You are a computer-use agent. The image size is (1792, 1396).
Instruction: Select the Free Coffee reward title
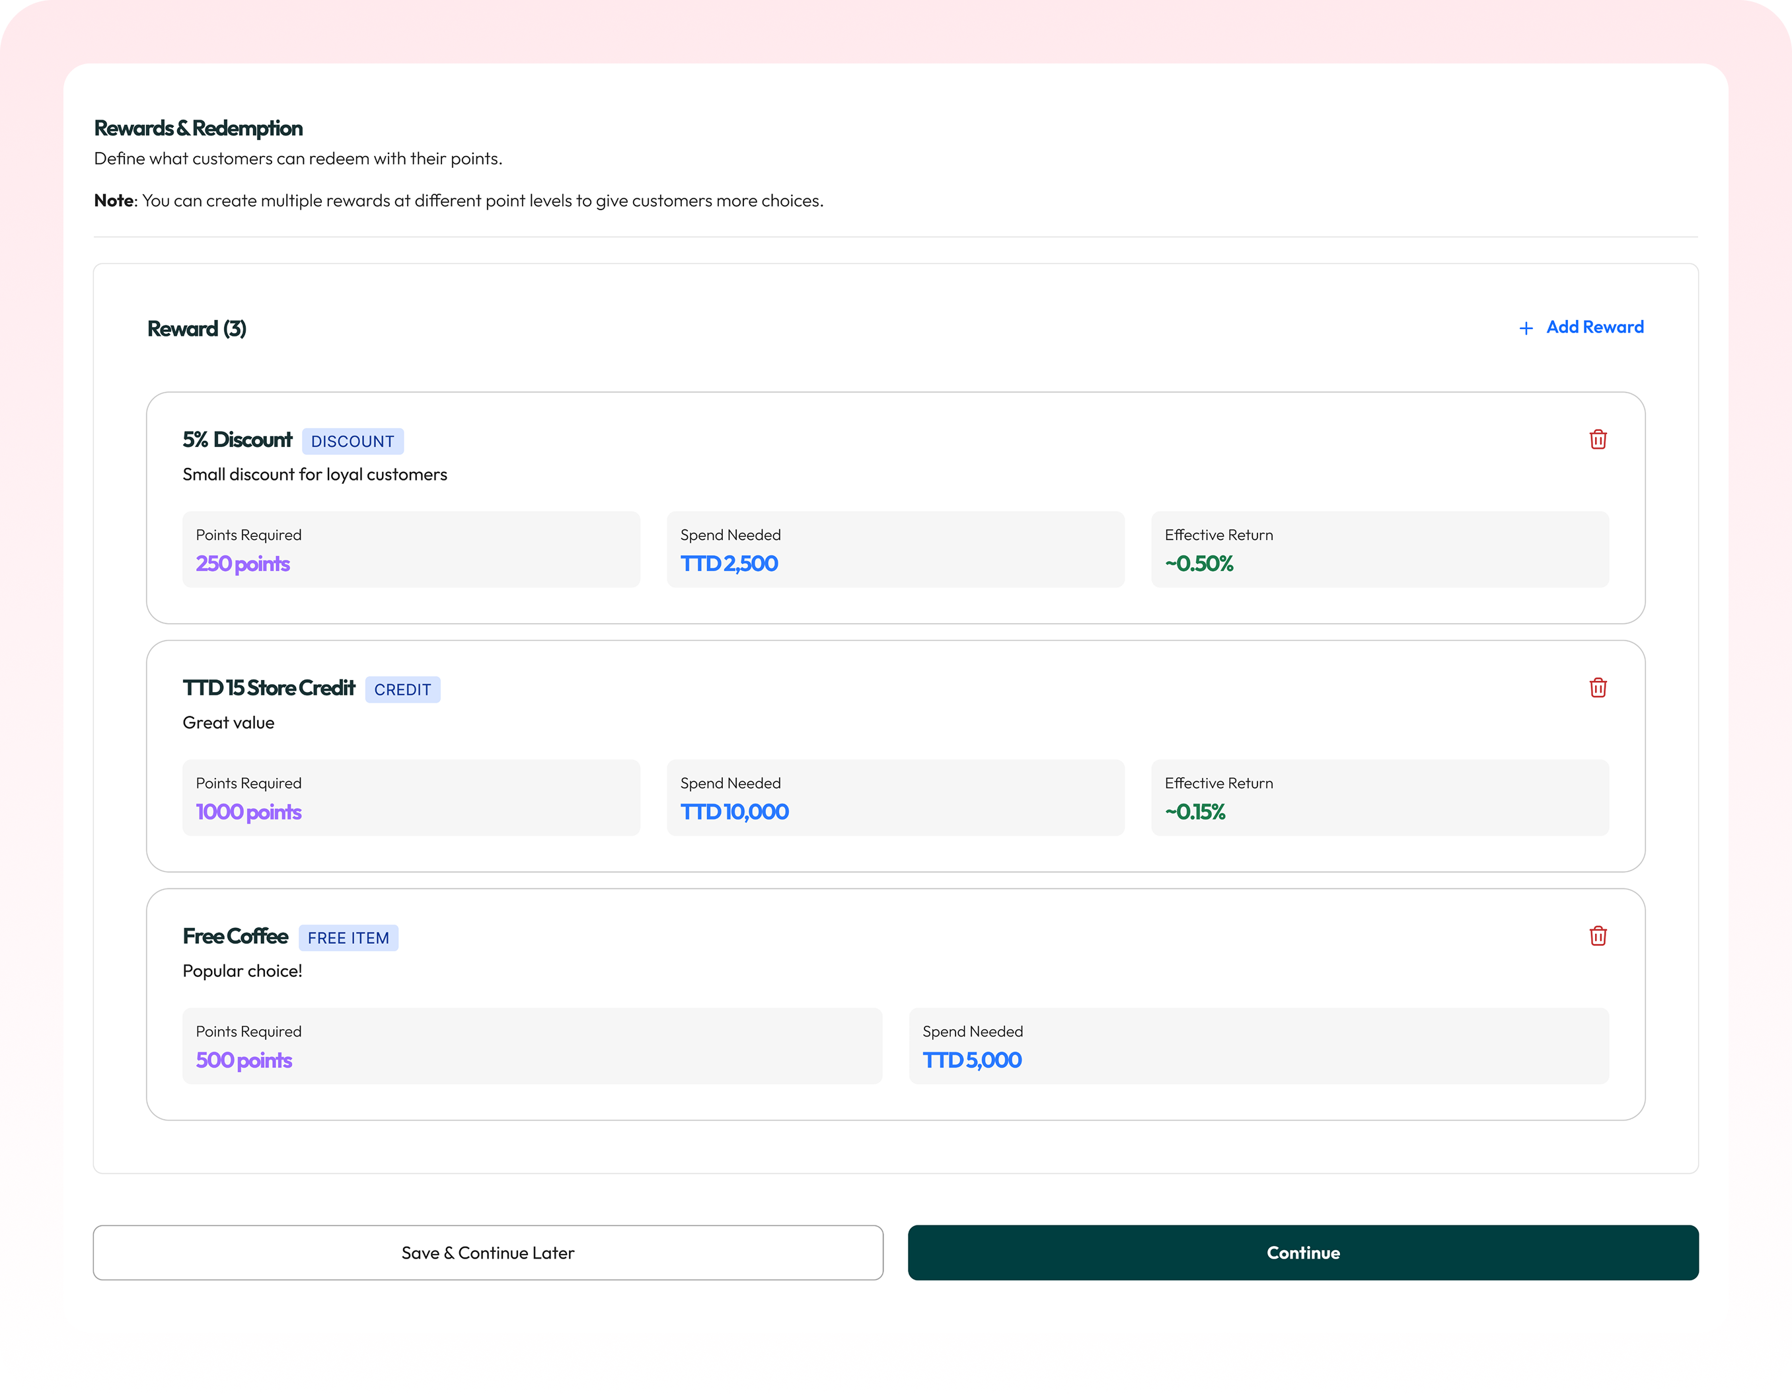point(235,937)
